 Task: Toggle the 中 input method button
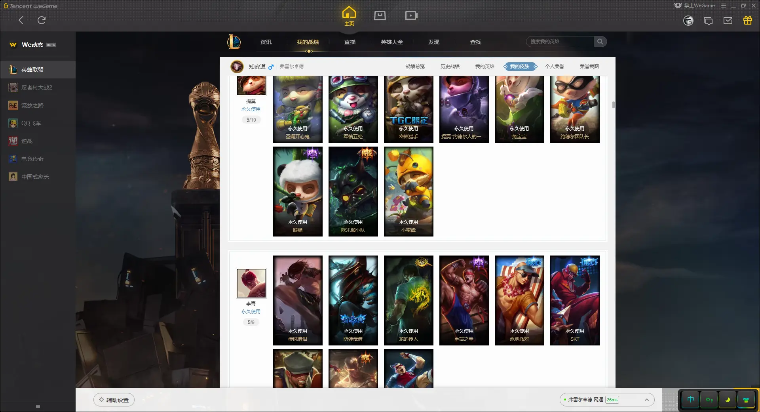click(690, 399)
